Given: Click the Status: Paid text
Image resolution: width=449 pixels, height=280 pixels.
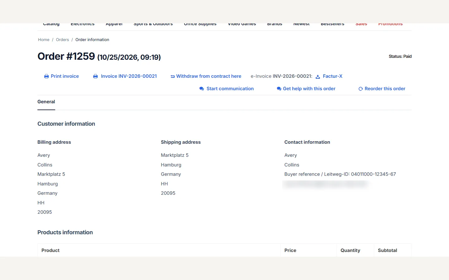Looking at the screenshot, I should (x=400, y=56).
